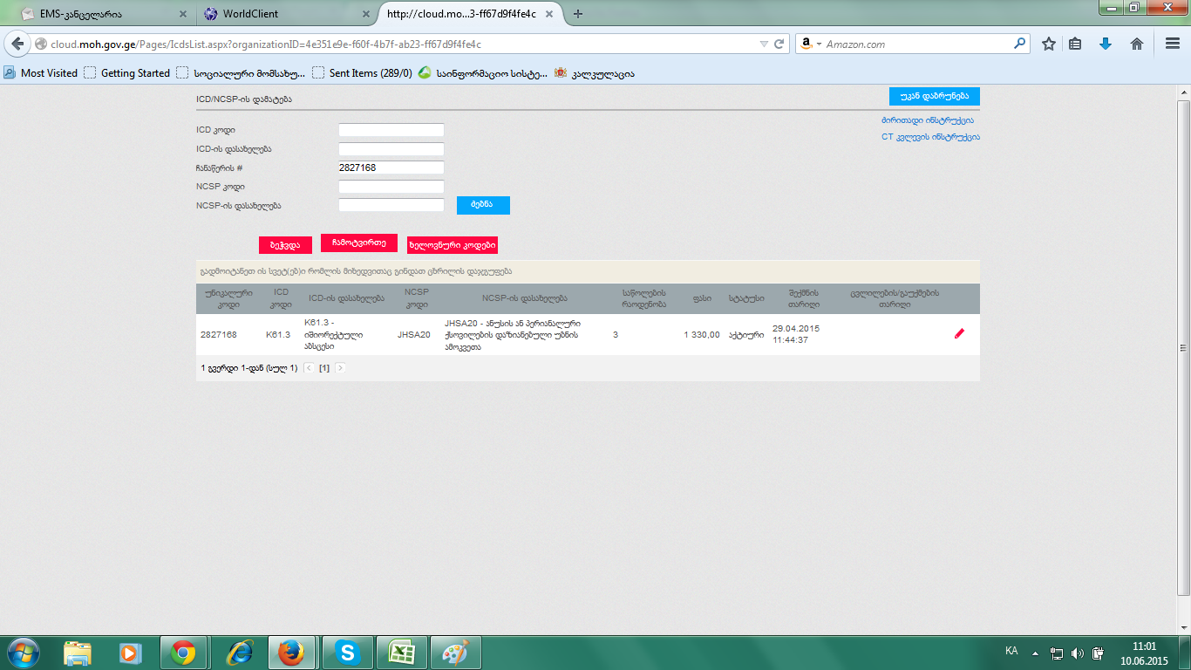Open the Amazon search engine dropdown
Image resolution: width=1191 pixels, height=670 pixels.
pyautogui.click(x=819, y=44)
